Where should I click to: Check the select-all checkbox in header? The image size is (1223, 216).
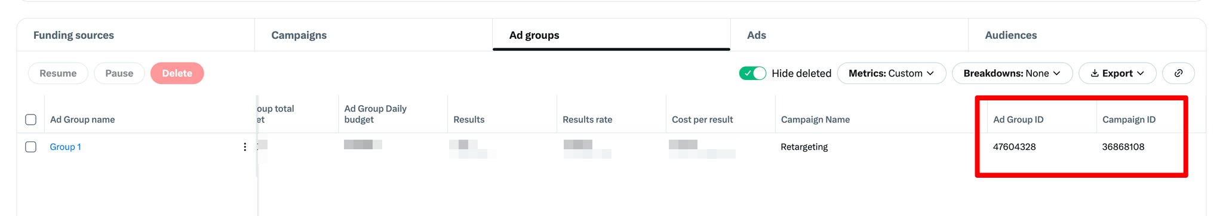coord(31,119)
